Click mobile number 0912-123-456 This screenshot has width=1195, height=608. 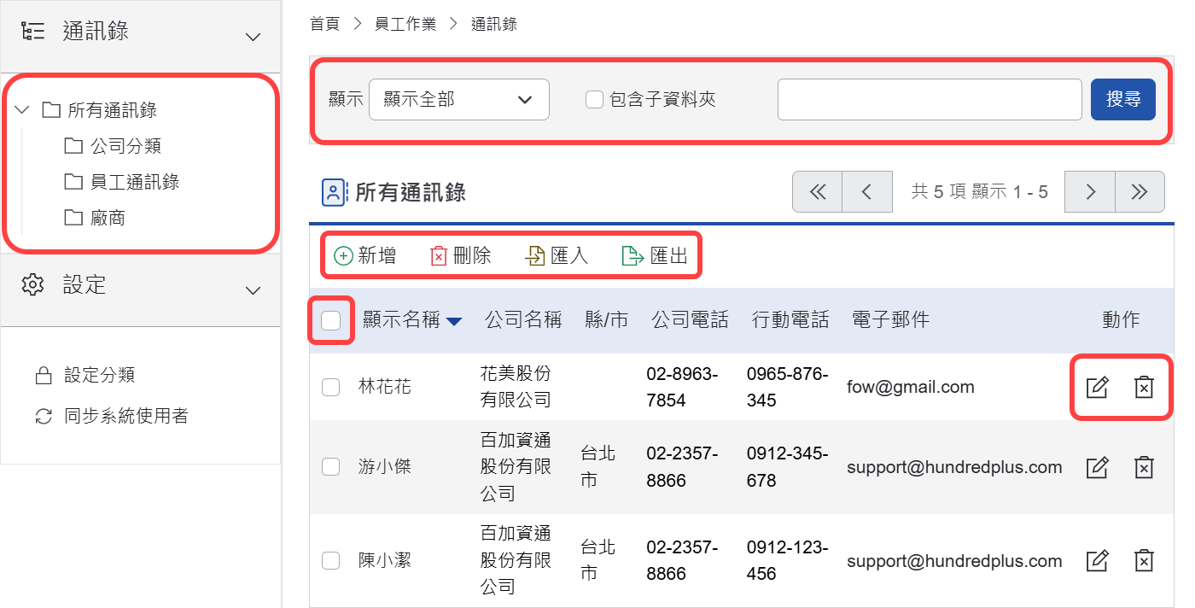tap(787, 560)
